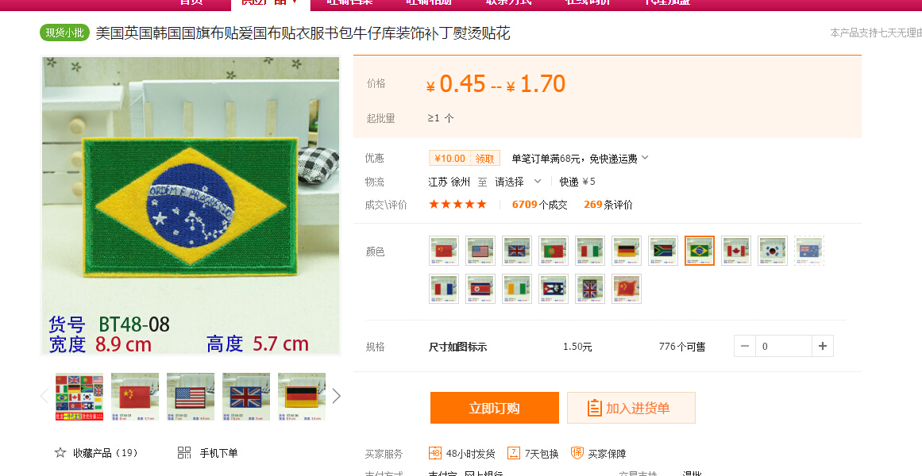Open the USA flag thumbnail image

point(191,397)
